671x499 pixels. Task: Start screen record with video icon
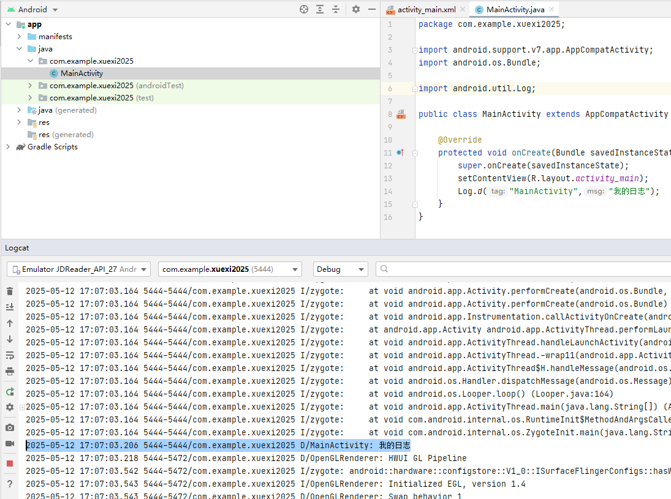[10, 443]
